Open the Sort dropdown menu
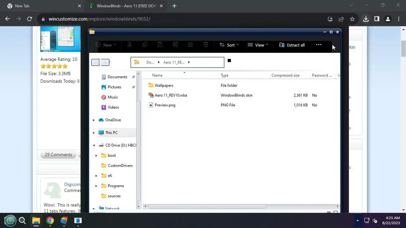The width and height of the screenshot is (406, 228). click(x=229, y=45)
